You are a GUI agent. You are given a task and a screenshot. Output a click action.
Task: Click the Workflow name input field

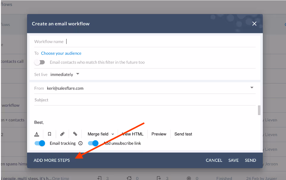pos(89,41)
